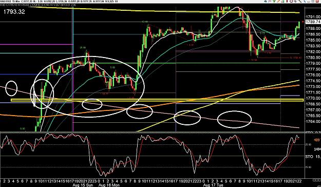Click the red icon ending the top toolbar
Screen dimensions: 321x187
click(317, 1)
